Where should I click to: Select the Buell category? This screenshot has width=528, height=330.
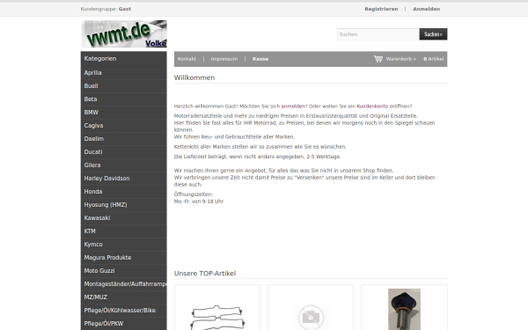pos(123,86)
